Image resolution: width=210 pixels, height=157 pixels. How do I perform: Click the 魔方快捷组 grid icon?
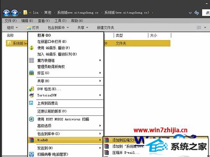(x=31, y=60)
